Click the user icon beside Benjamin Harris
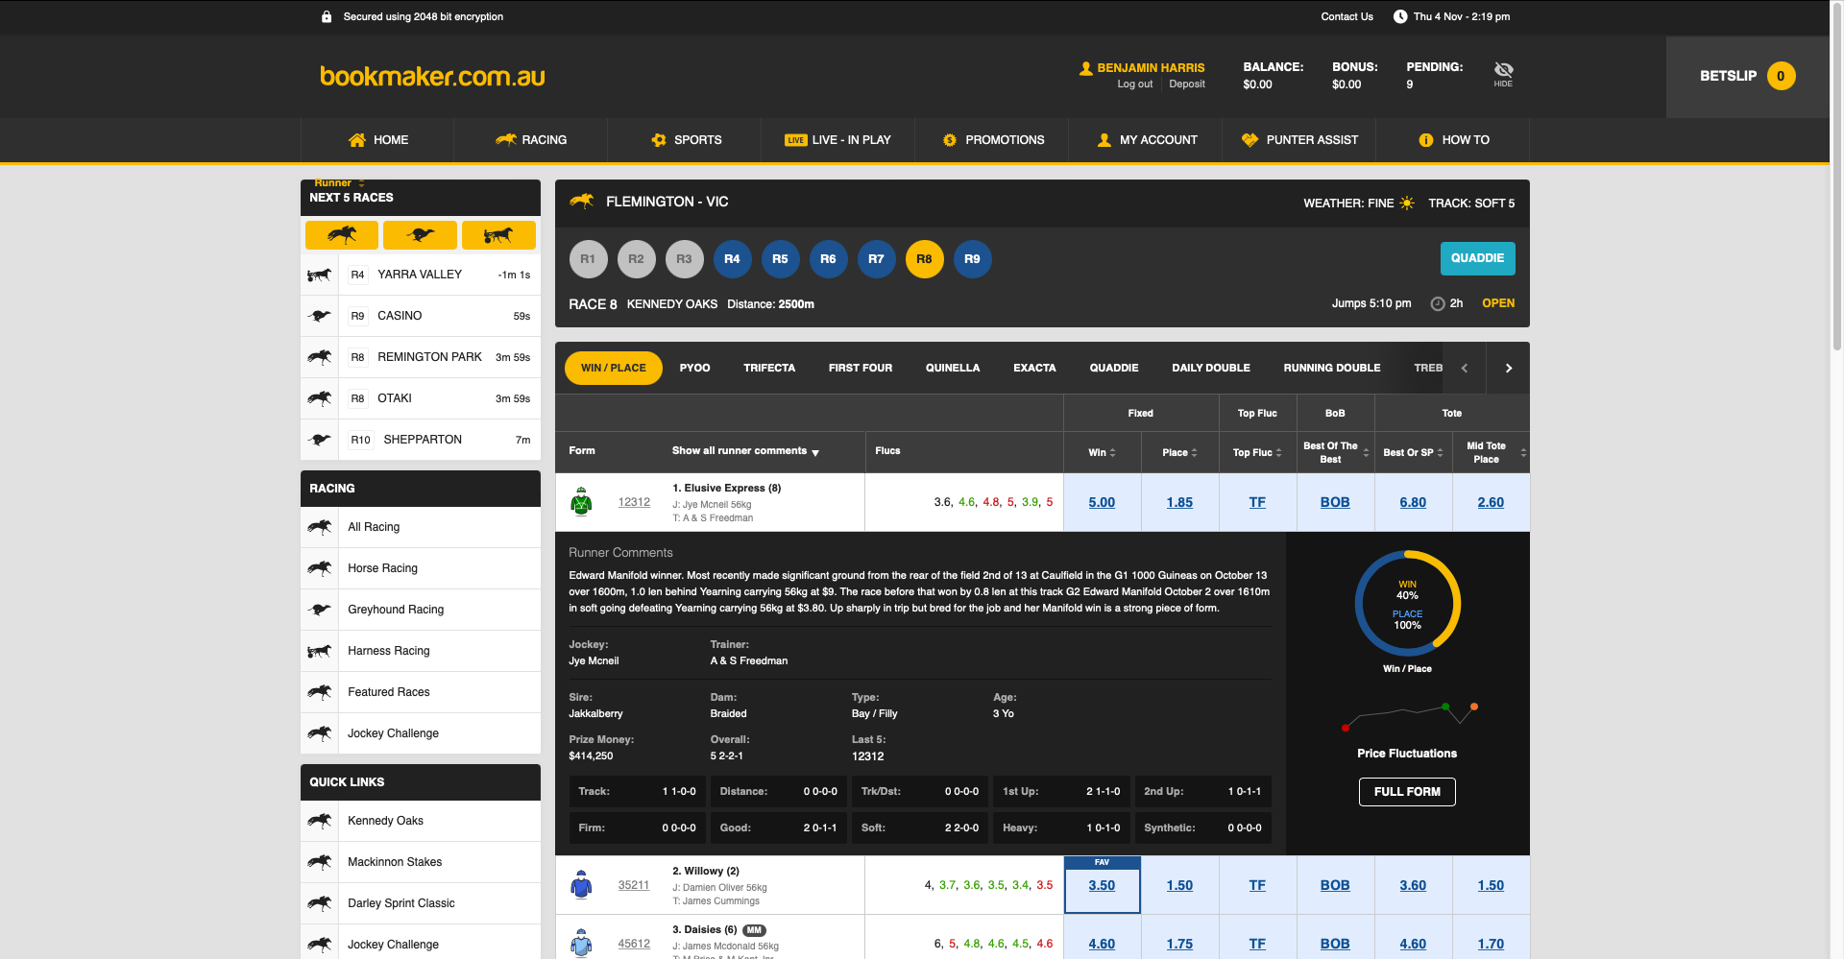Image resolution: width=1844 pixels, height=959 pixels. [x=1085, y=68]
